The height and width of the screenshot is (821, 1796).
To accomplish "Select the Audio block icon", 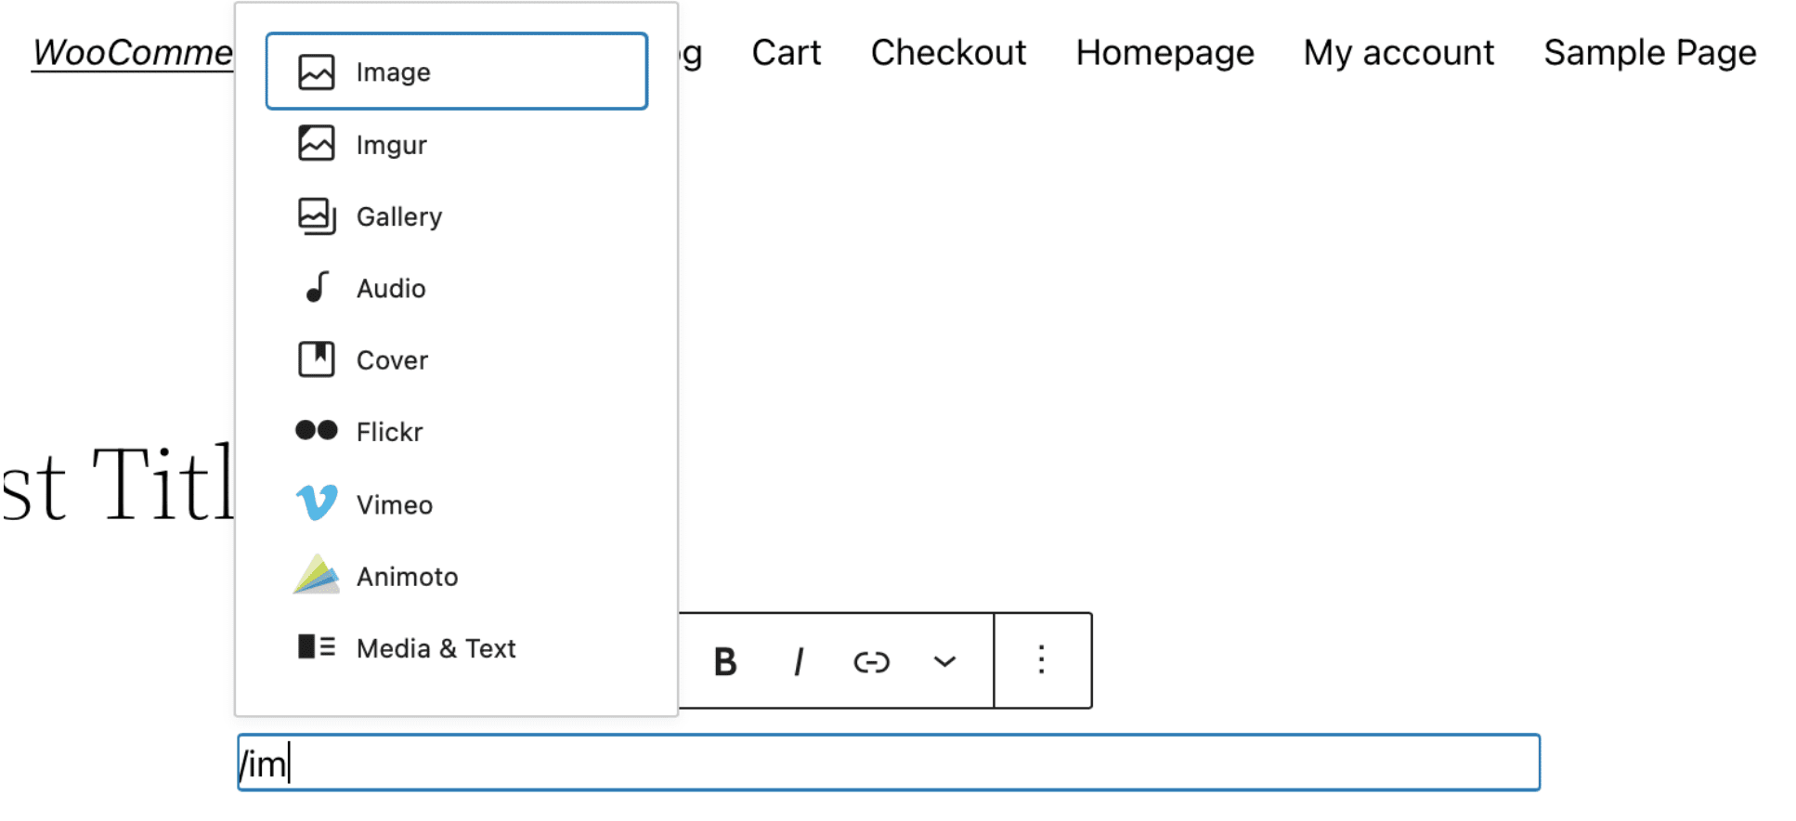I will tap(316, 288).
